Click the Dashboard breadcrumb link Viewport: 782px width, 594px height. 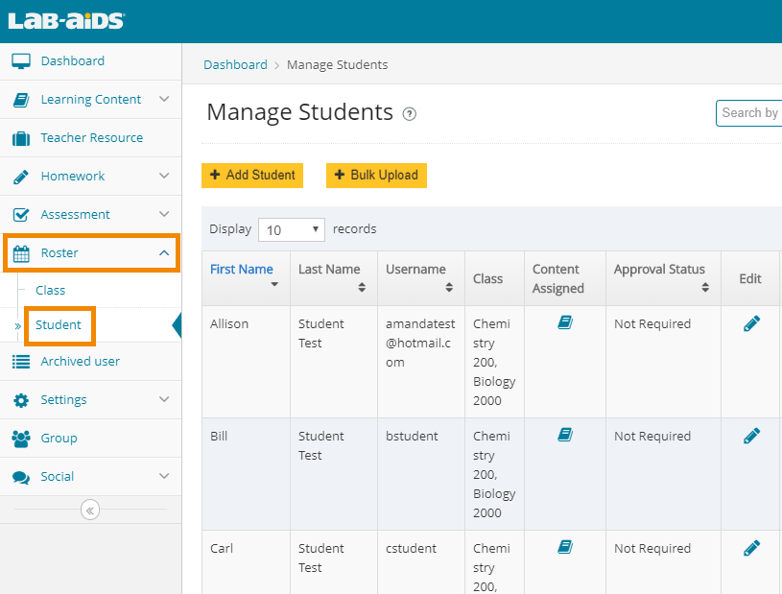point(235,65)
